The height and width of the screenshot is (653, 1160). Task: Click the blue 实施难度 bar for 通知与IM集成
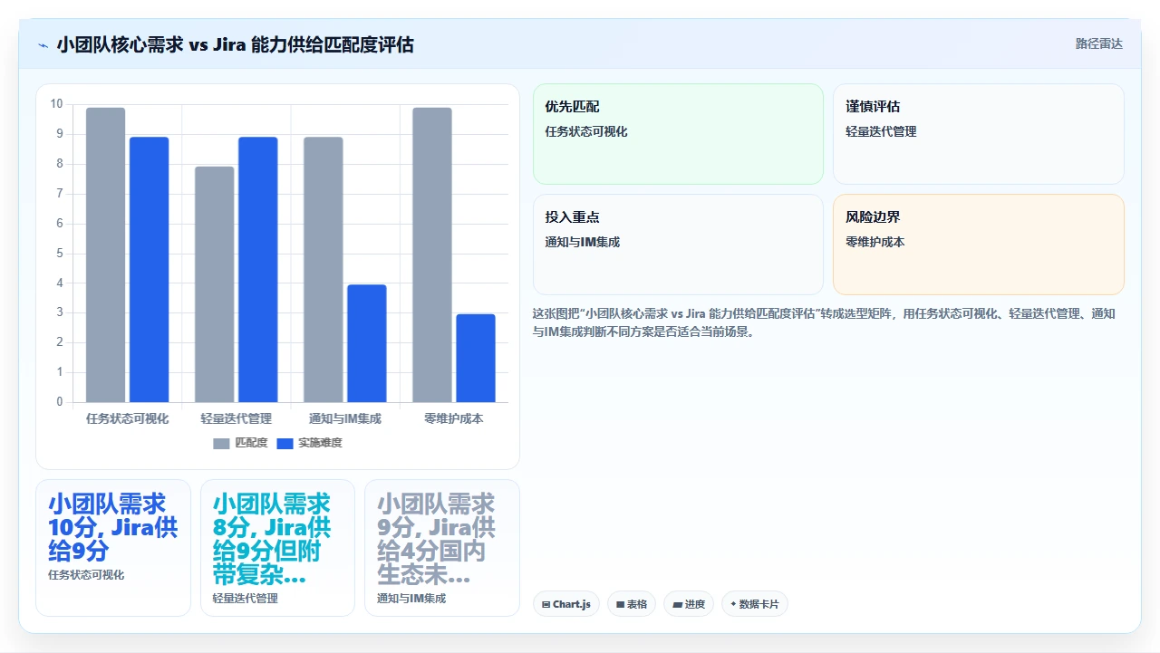coord(367,343)
